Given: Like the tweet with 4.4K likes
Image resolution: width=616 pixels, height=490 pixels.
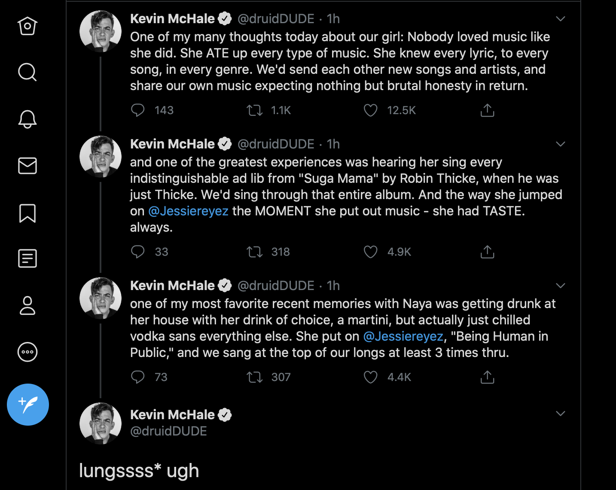Looking at the screenshot, I should tap(370, 377).
